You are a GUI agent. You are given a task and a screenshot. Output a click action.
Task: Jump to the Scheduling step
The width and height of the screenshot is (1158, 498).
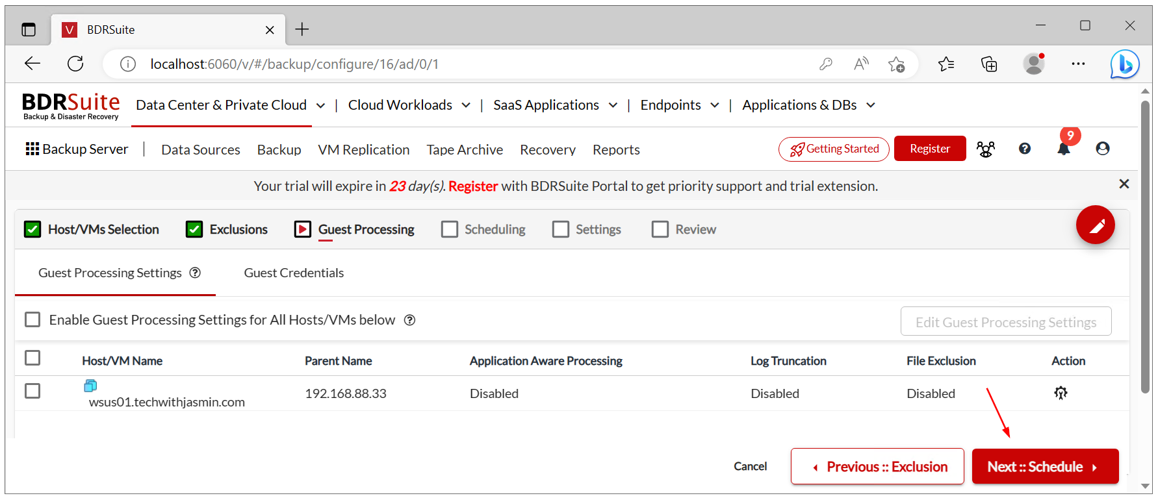[x=483, y=229]
